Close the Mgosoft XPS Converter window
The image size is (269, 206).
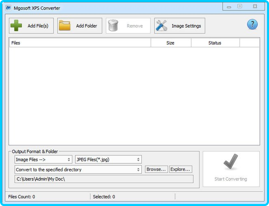click(254, 7)
